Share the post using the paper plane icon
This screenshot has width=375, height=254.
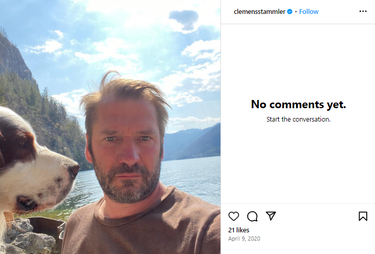[x=271, y=216]
